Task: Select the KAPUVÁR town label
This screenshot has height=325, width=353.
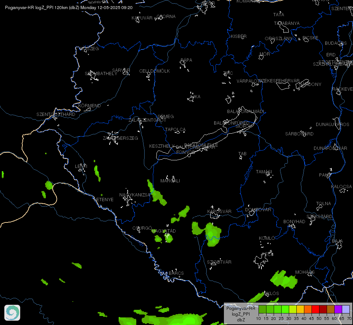Action: click(142, 18)
